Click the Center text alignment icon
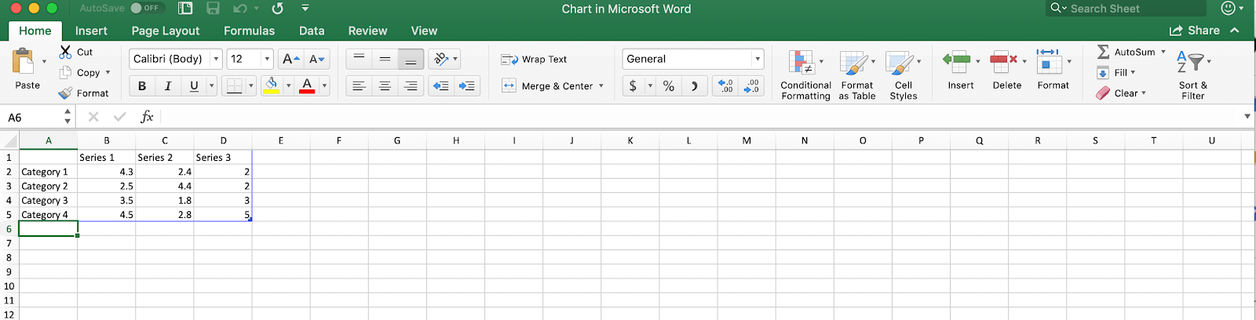 coord(385,86)
